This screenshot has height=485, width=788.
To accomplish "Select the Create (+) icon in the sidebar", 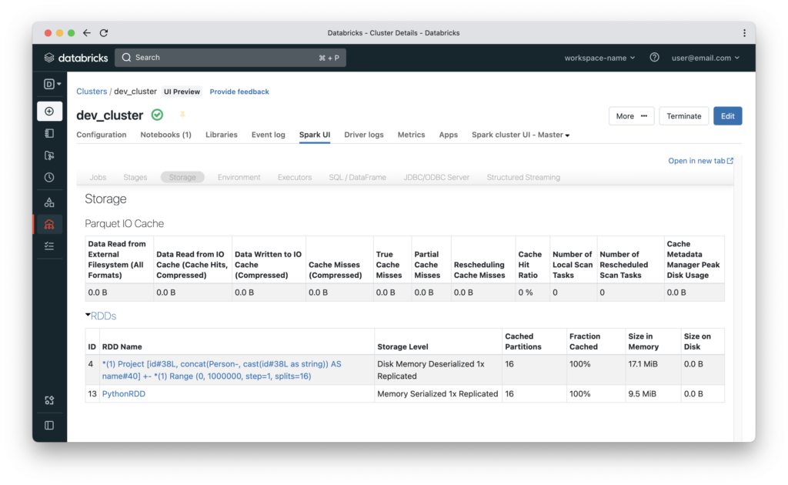I will point(49,111).
